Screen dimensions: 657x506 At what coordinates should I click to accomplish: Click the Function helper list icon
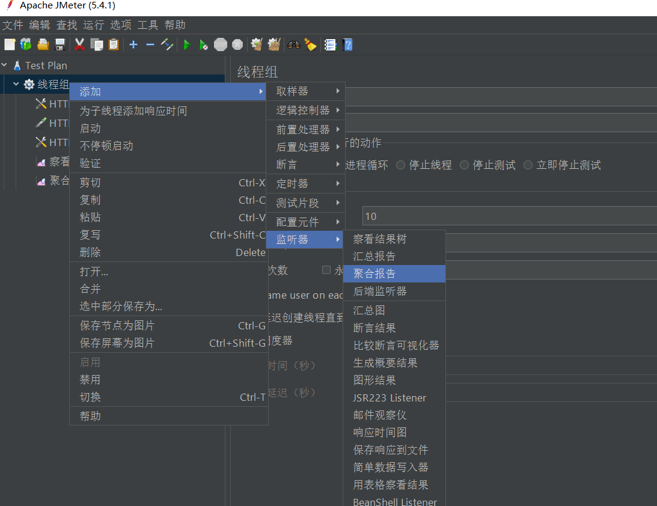pos(330,44)
